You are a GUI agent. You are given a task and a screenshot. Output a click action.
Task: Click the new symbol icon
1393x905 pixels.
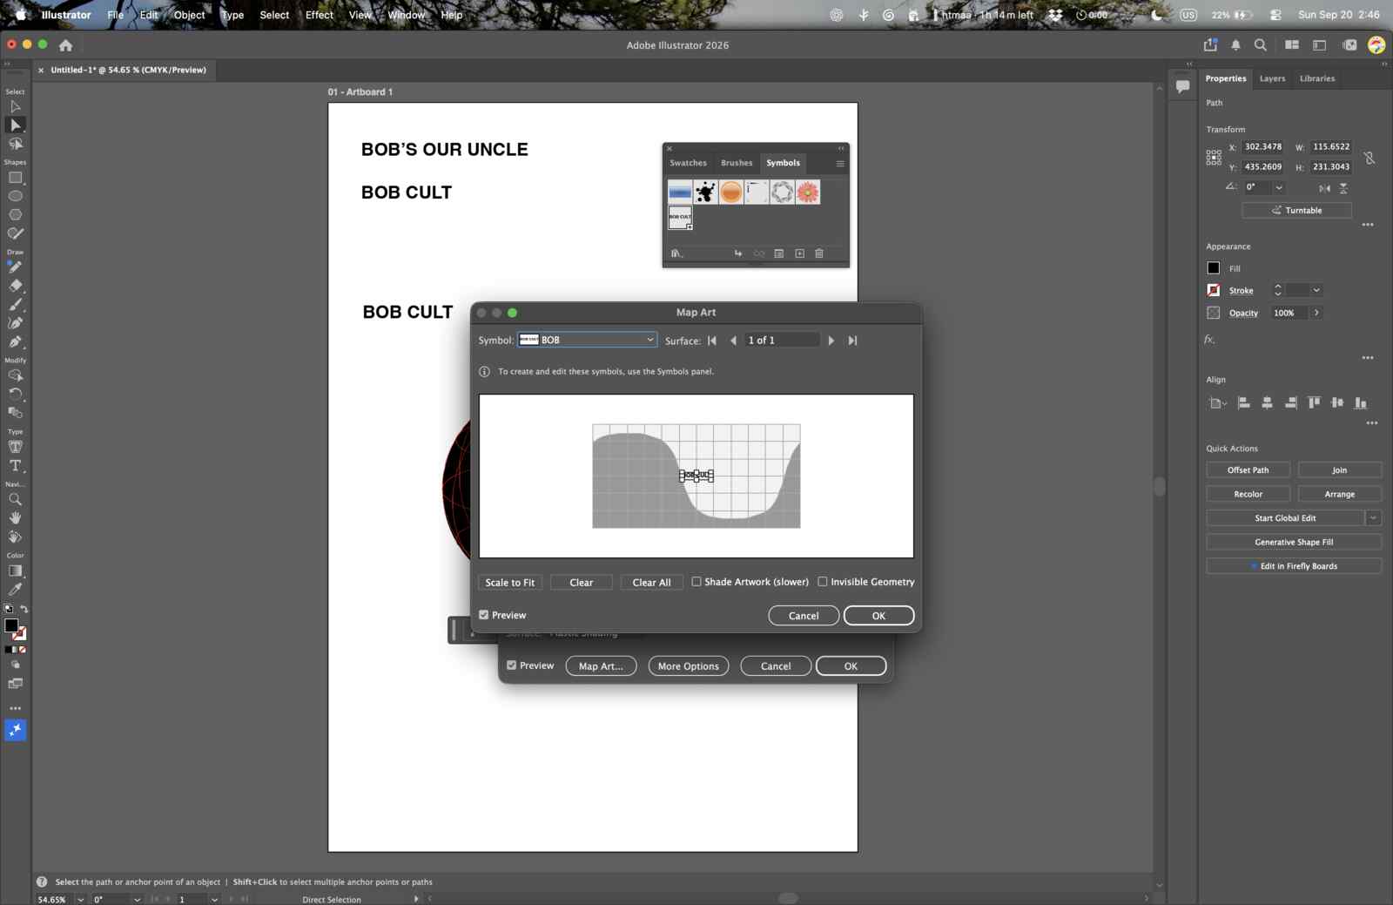tap(799, 253)
